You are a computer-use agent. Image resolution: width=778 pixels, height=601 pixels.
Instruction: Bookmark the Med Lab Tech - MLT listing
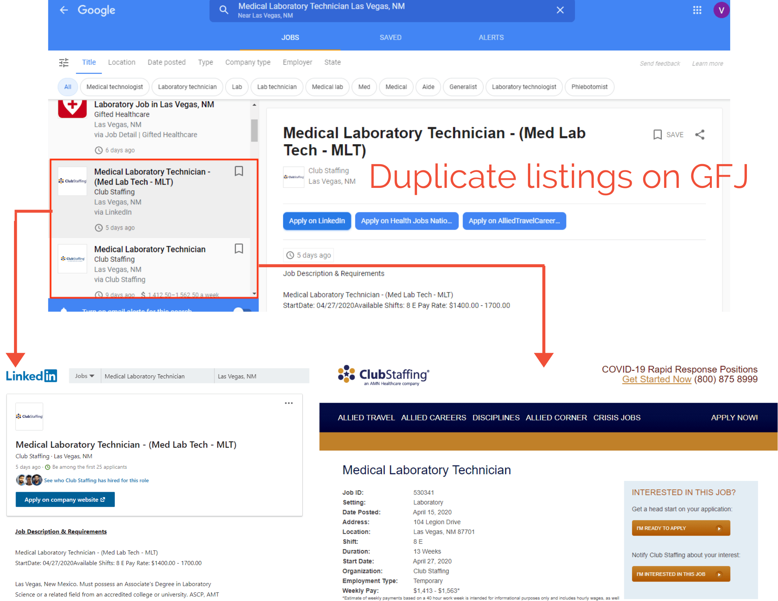click(239, 171)
